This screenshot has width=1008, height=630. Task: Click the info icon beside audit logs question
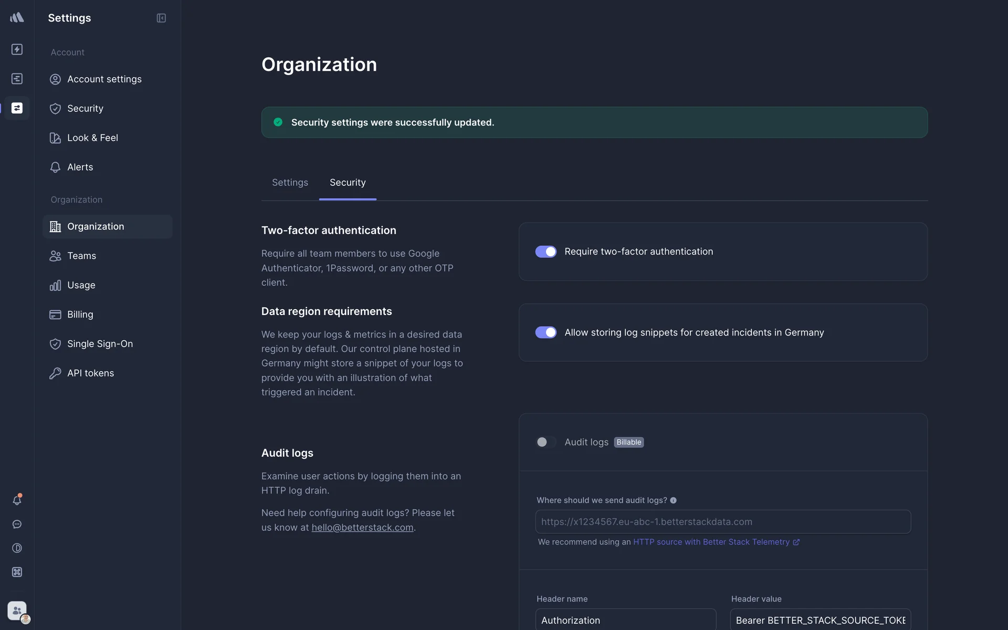click(x=673, y=500)
